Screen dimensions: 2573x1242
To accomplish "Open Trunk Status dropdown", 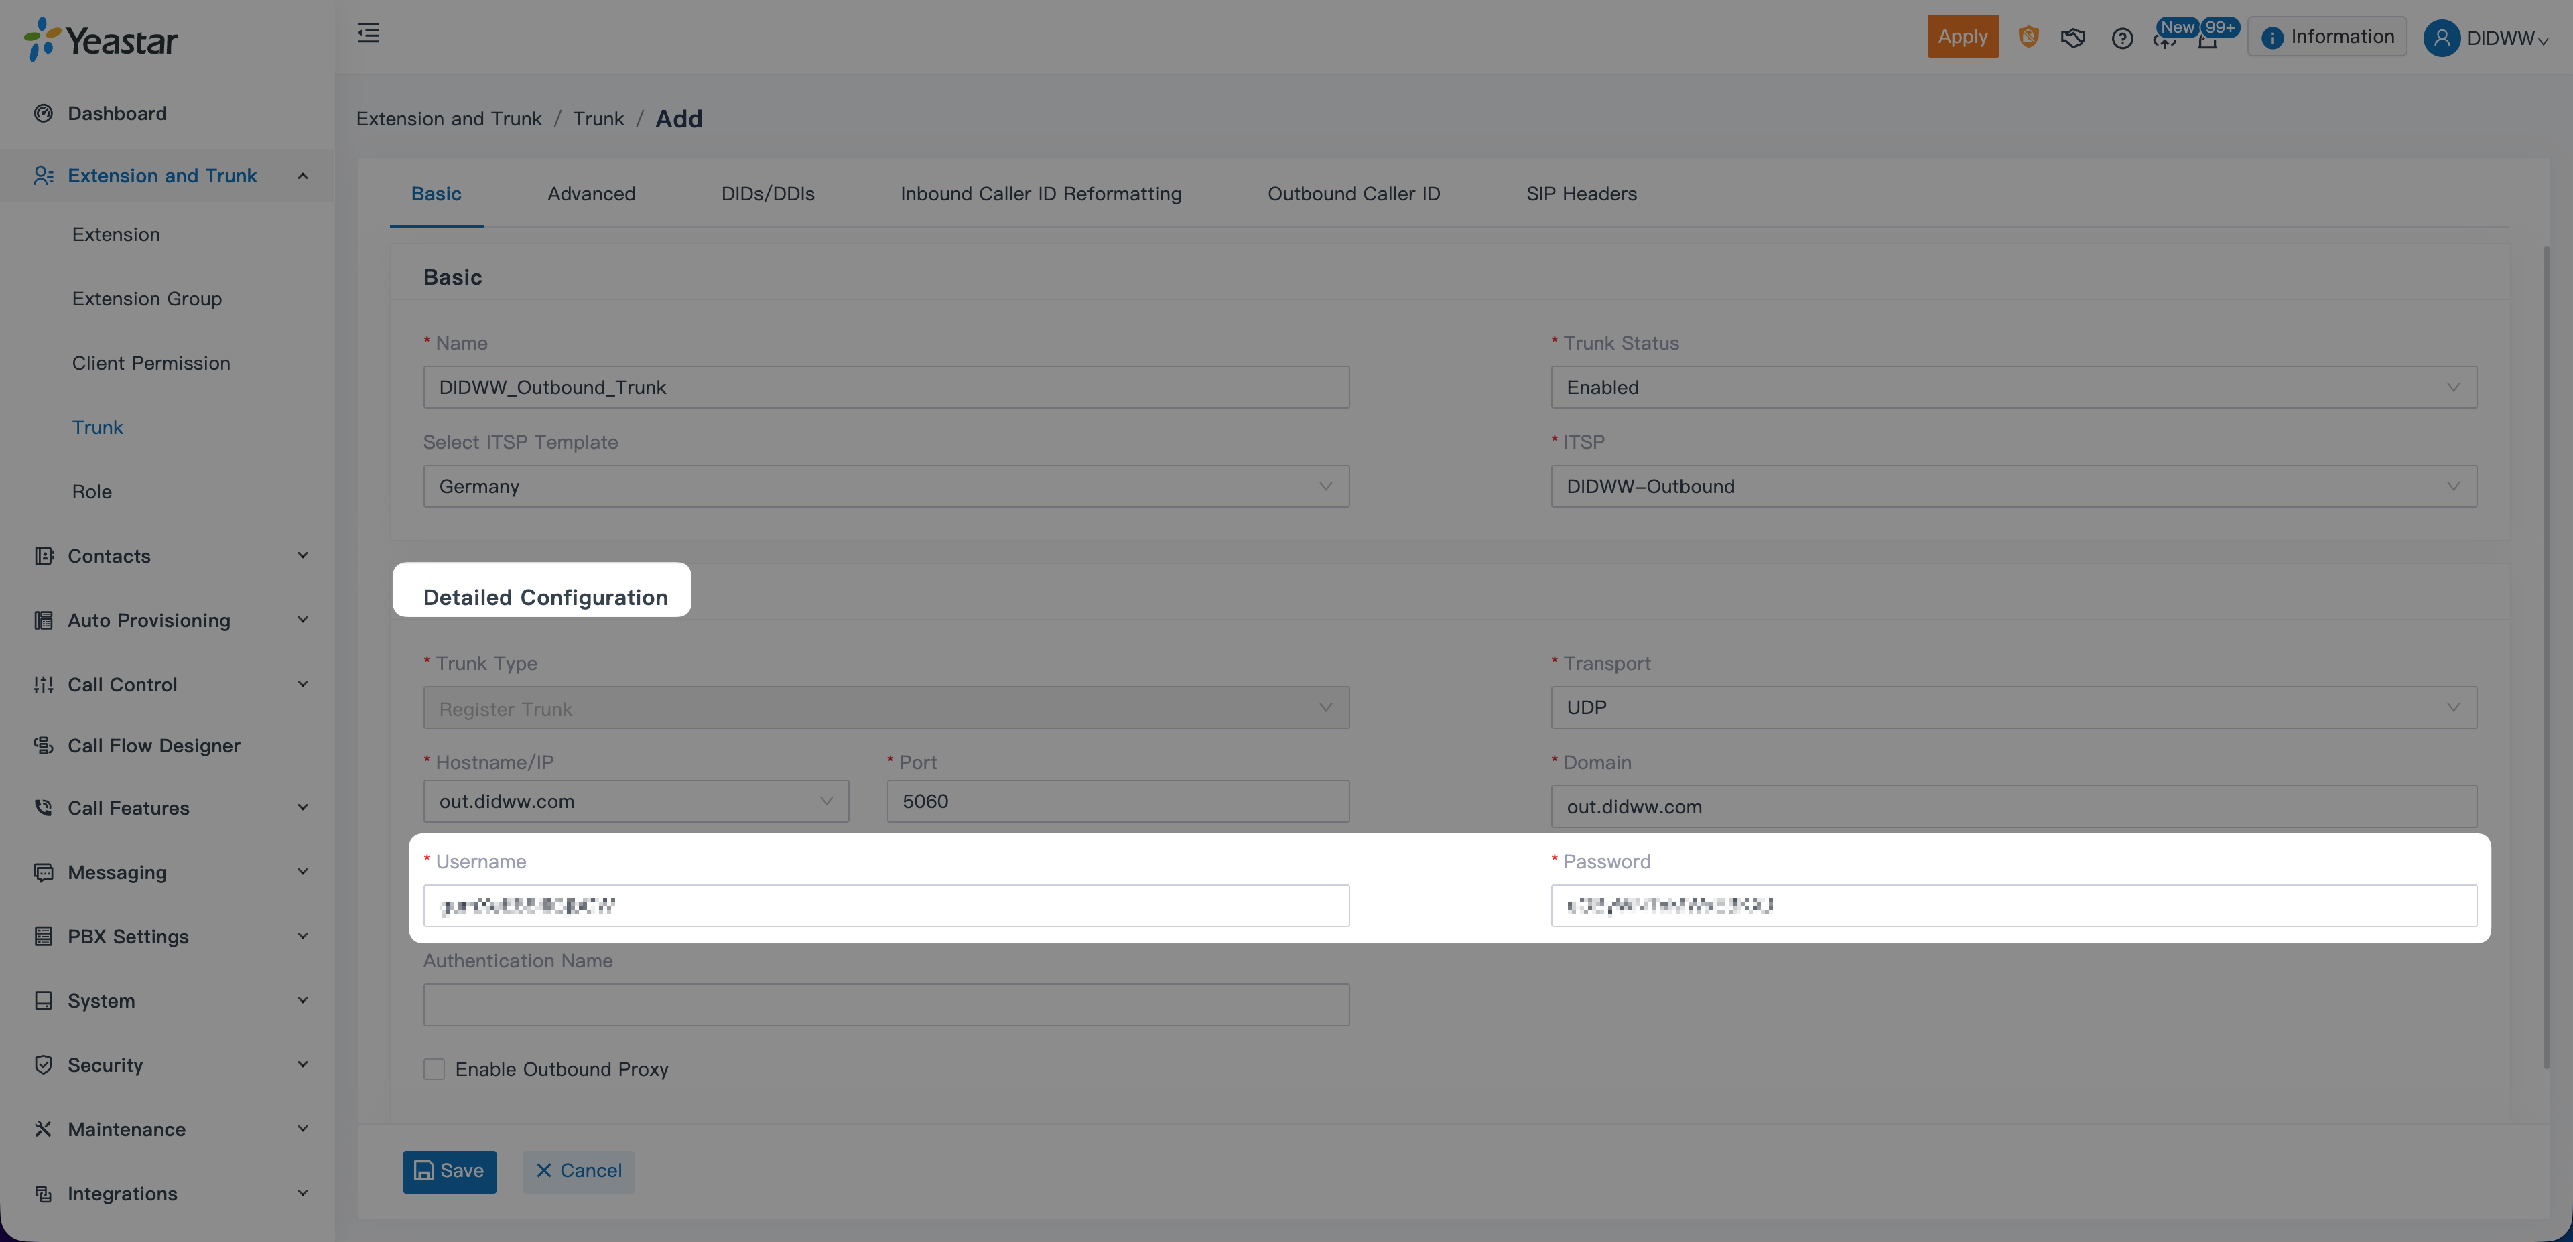I will [2013, 387].
